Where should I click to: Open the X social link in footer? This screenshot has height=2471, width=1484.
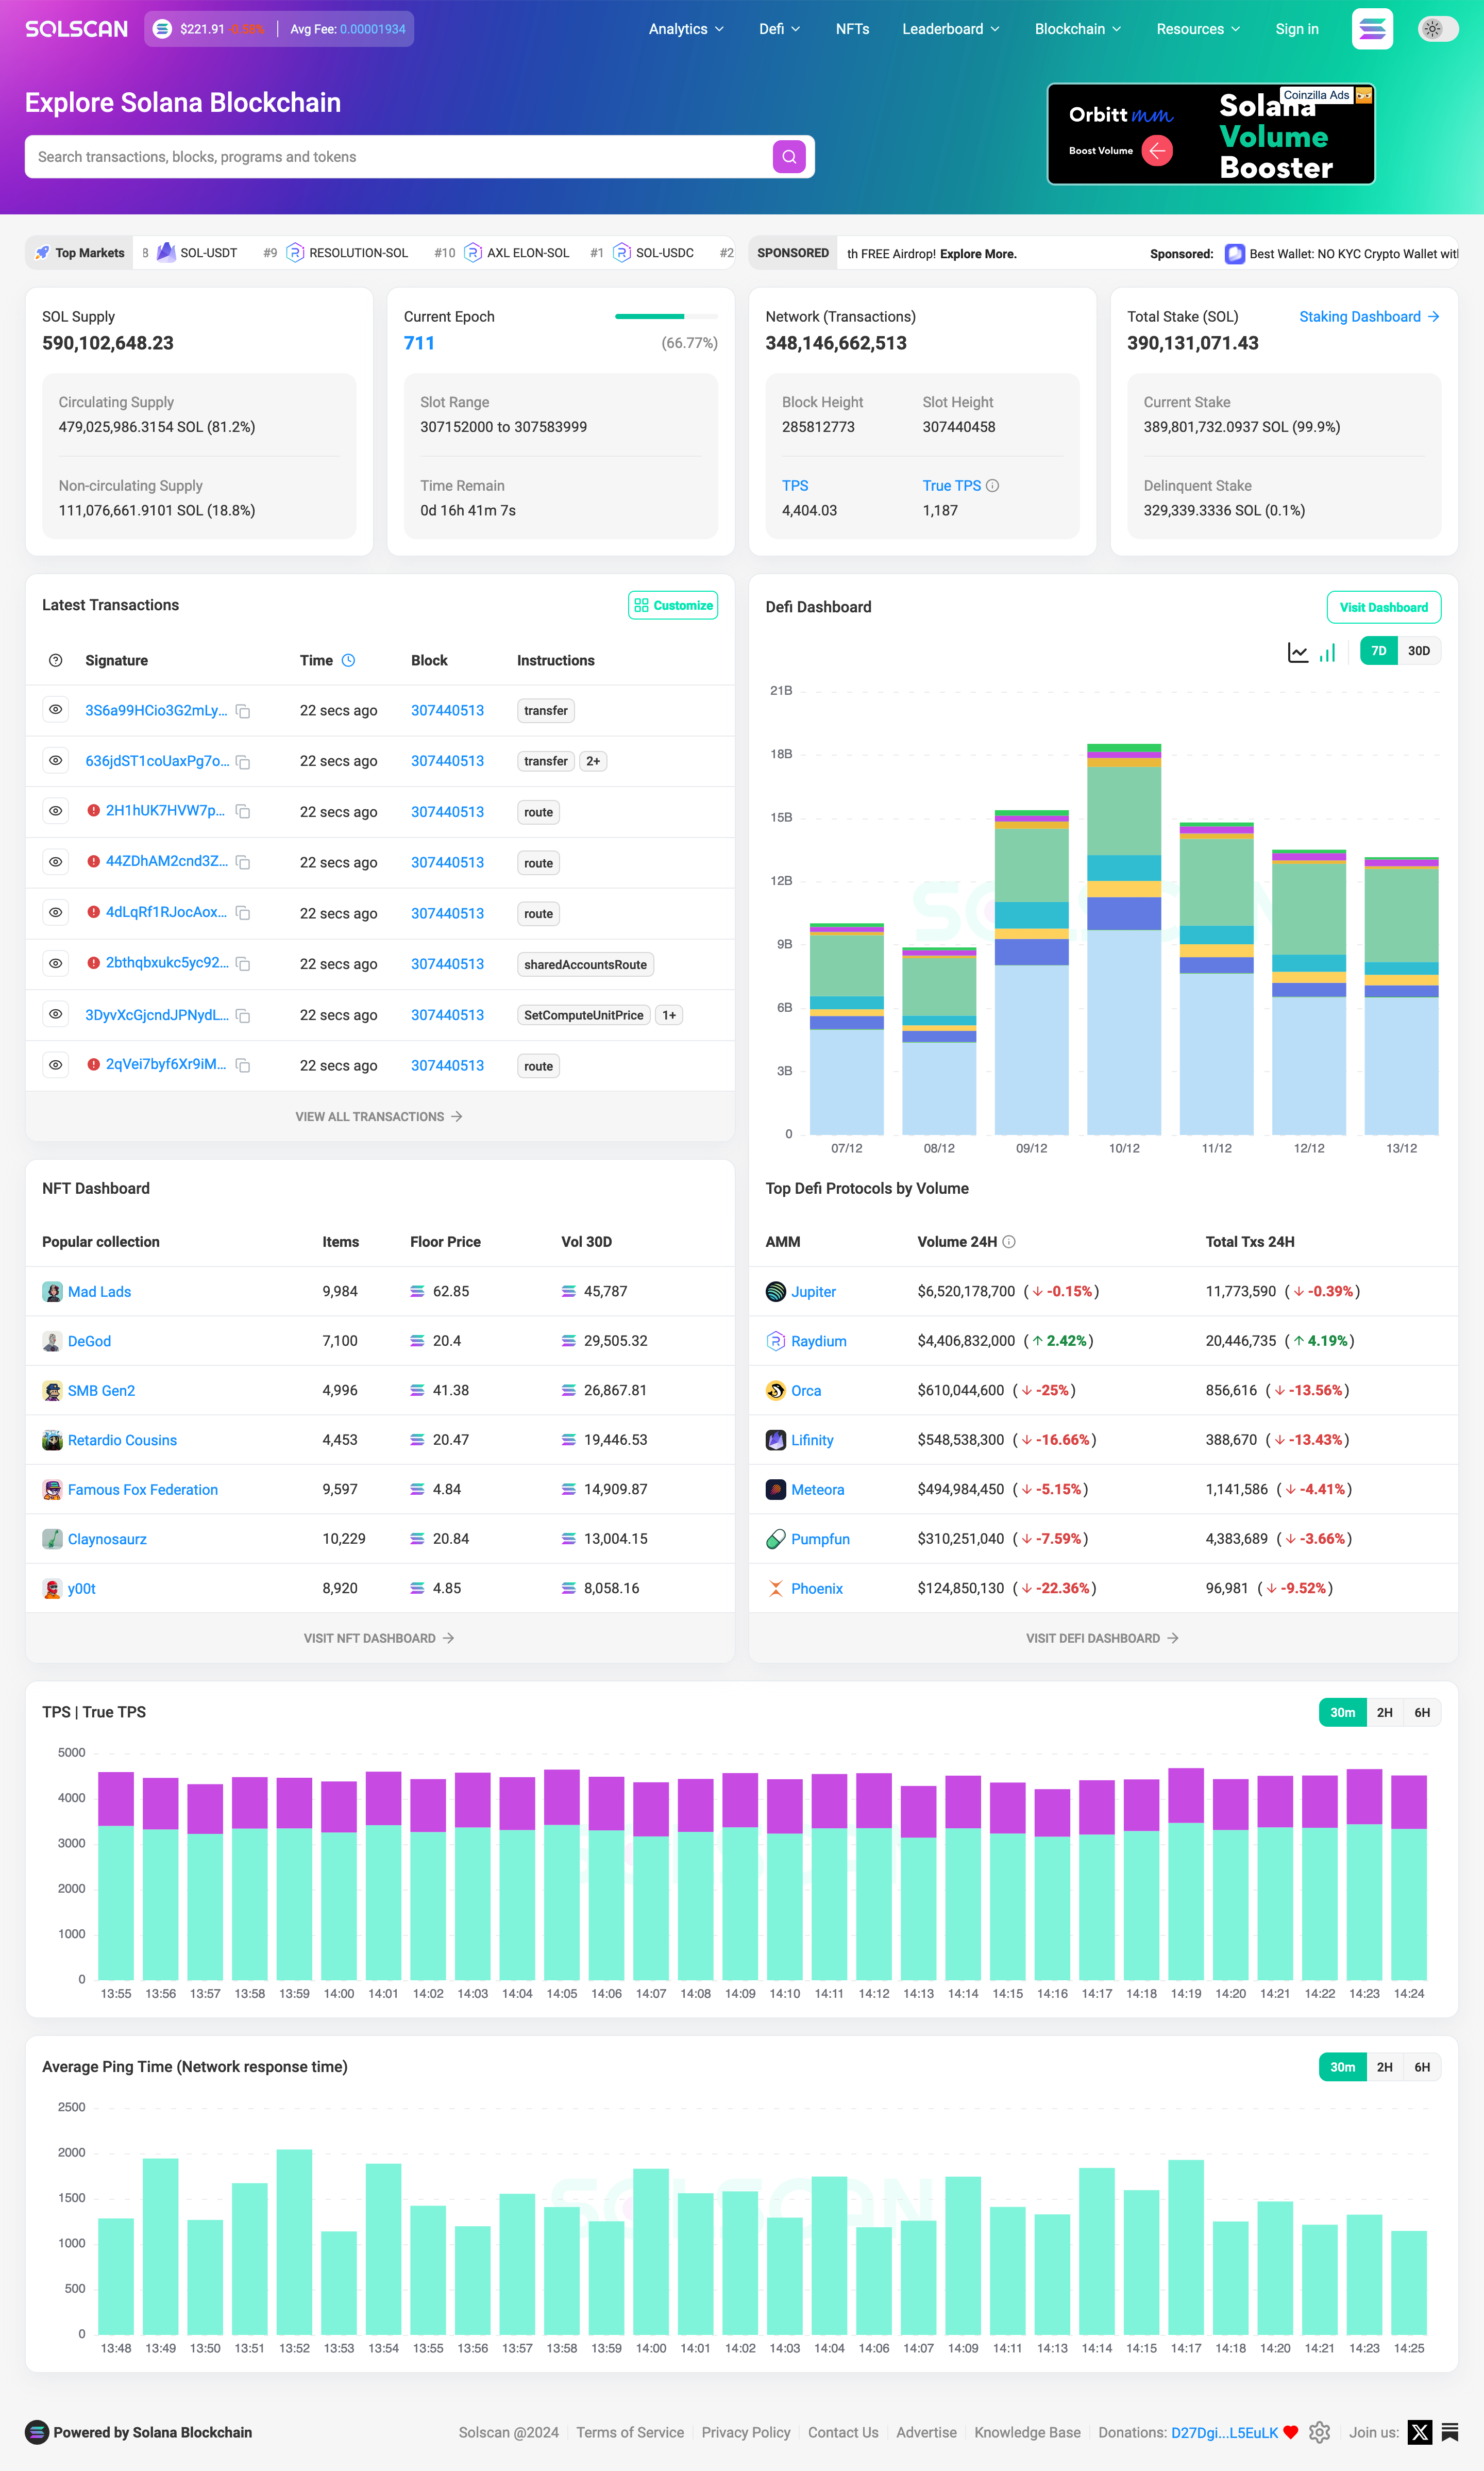1420,2432
